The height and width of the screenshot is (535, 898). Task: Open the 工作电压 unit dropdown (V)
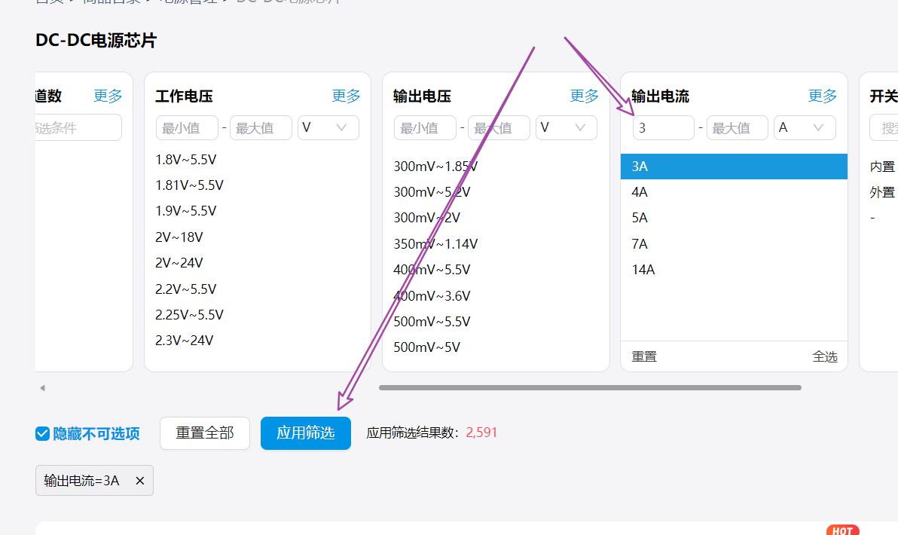pyautogui.click(x=328, y=128)
